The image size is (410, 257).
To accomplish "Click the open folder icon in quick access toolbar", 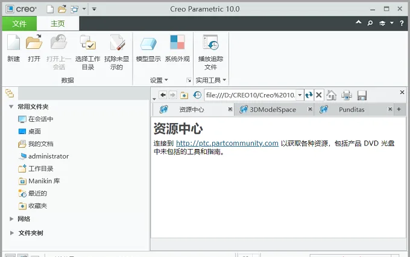I will [62, 9].
